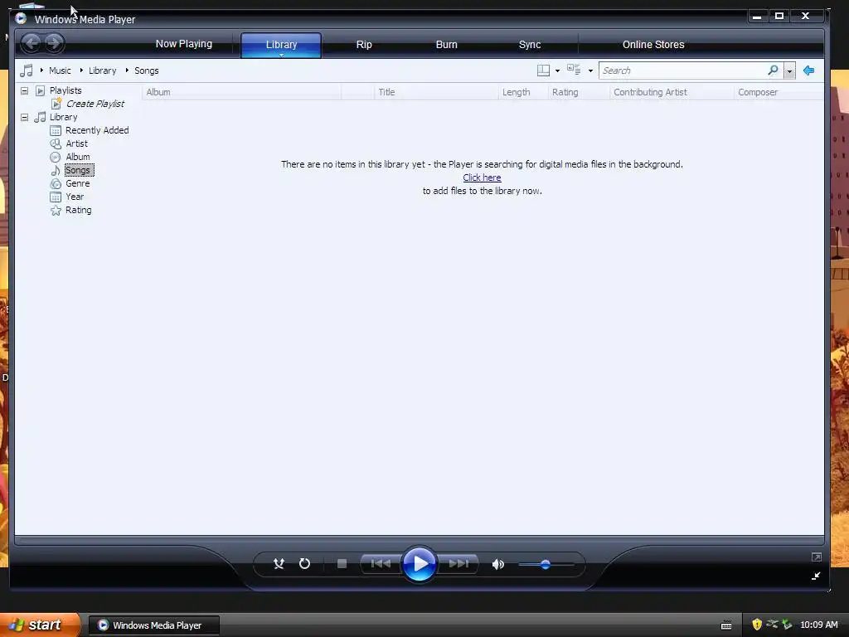Image resolution: width=849 pixels, height=637 pixels.
Task: Click the seek bar above playback controls
Action: [x=419, y=540]
